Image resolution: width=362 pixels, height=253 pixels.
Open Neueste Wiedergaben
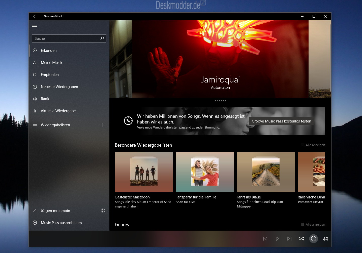pyautogui.click(x=69, y=87)
